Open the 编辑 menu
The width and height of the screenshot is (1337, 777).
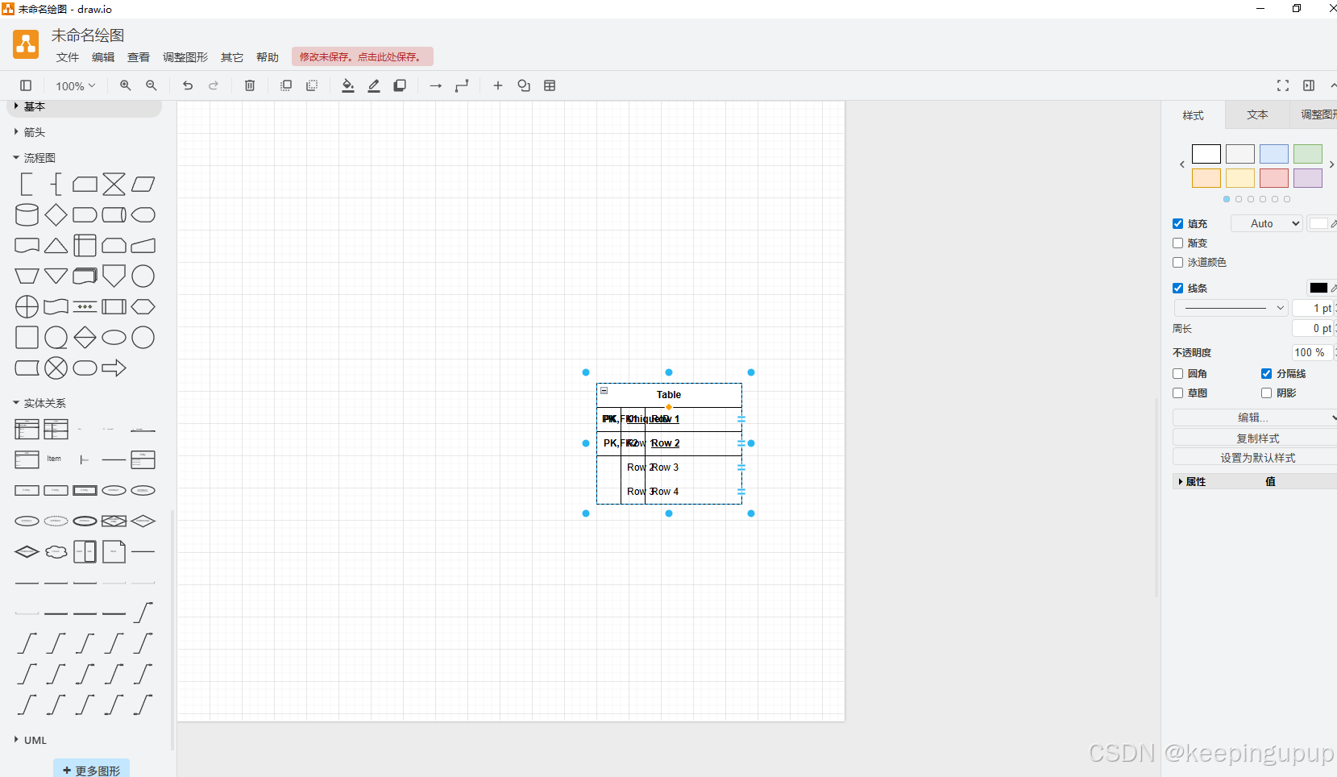[x=103, y=57]
